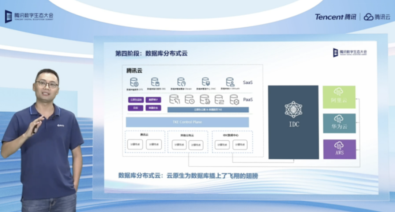This screenshot has height=212, width=395.
Task: Click the DBbrain database intelligent manager icon
Action: coord(181,82)
